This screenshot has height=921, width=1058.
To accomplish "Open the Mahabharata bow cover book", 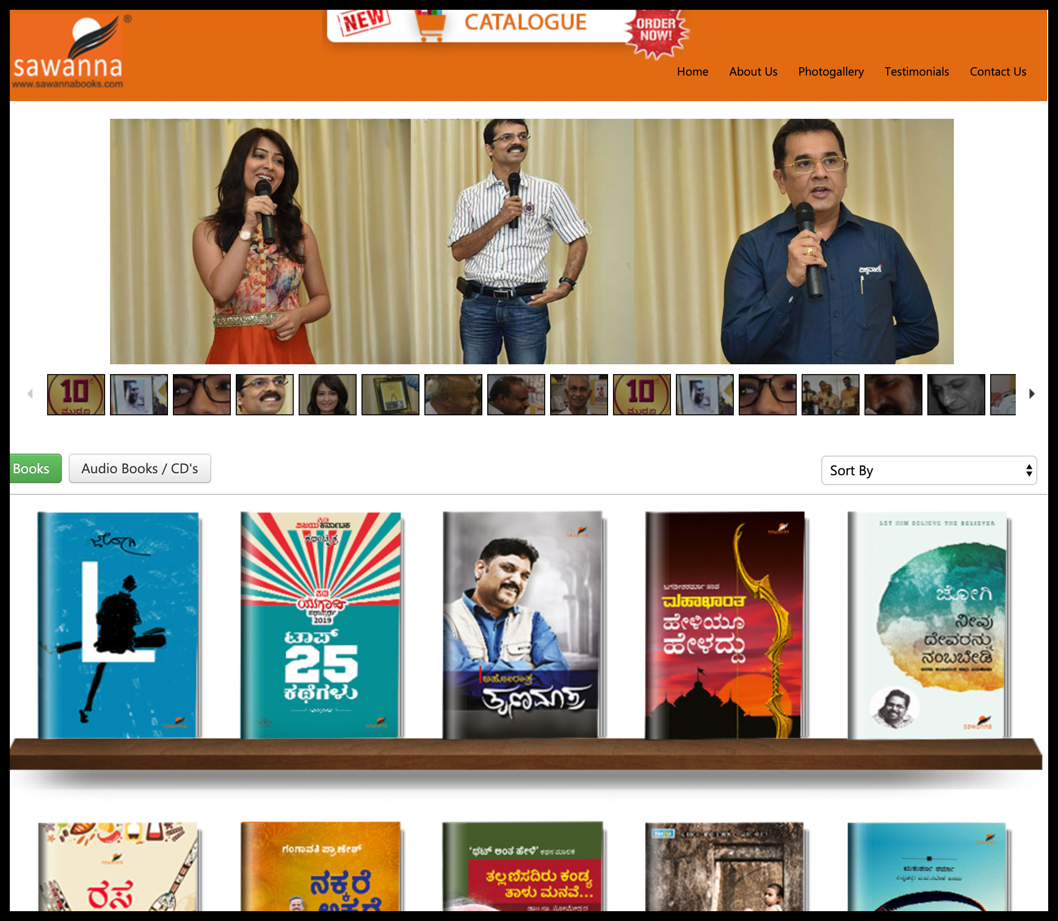I will (x=724, y=624).
